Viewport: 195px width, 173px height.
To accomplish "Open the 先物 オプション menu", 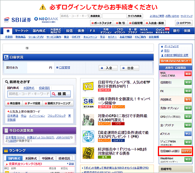I will pyautogui.click(x=106, y=31).
